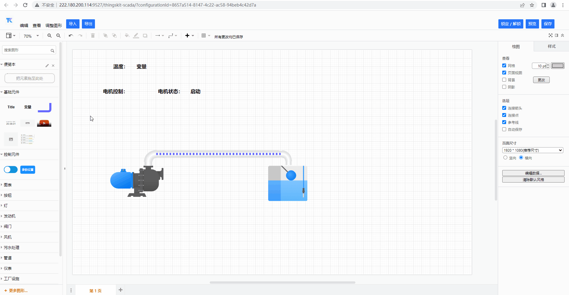This screenshot has height=295, width=569.
Task: Click the 导出 export button
Action: pos(88,24)
